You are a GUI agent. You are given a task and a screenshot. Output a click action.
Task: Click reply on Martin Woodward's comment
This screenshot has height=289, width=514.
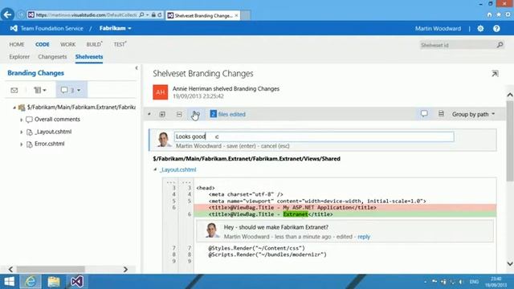[364, 237]
